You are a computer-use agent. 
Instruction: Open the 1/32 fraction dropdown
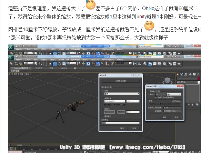pyautogui.click(x=133, y=101)
